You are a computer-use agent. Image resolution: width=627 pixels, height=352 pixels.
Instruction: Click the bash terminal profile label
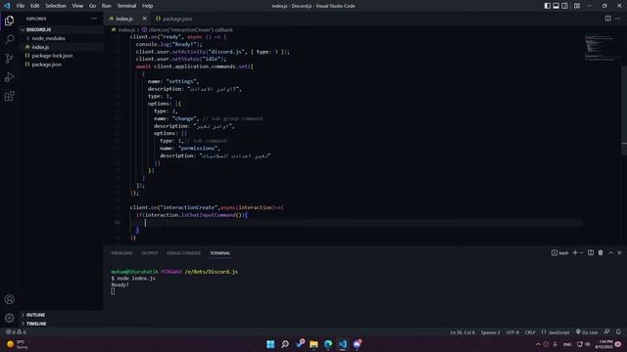[x=559, y=253]
